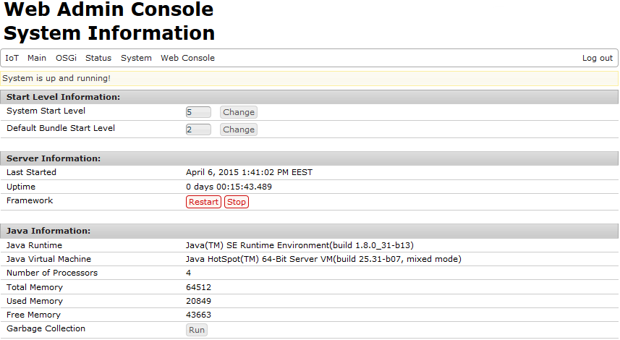Open the Web Console menu

(187, 58)
